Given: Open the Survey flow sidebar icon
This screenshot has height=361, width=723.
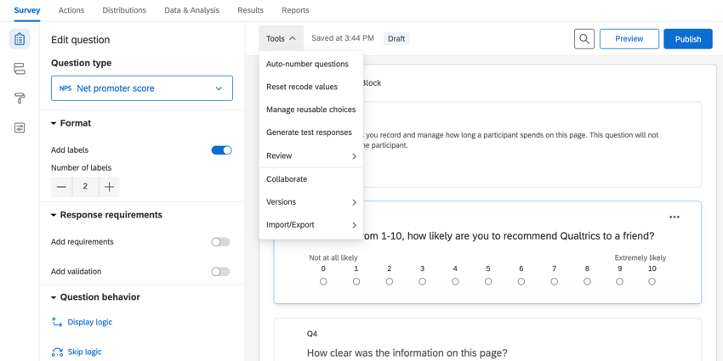Looking at the screenshot, I should coord(20,69).
